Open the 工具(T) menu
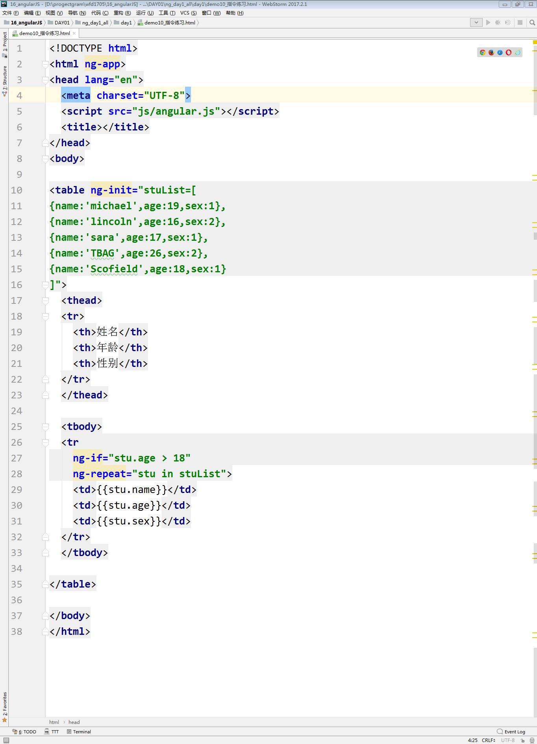 coord(167,13)
